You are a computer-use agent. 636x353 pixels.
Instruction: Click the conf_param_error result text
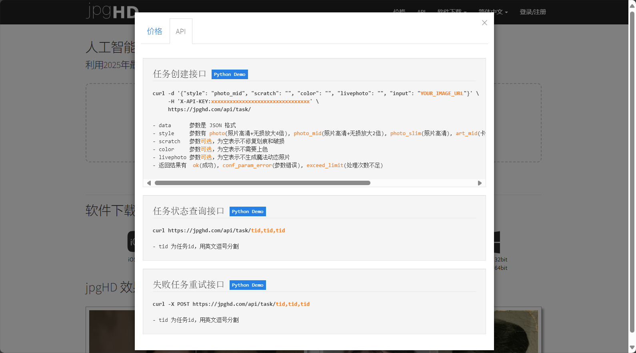[x=247, y=166]
